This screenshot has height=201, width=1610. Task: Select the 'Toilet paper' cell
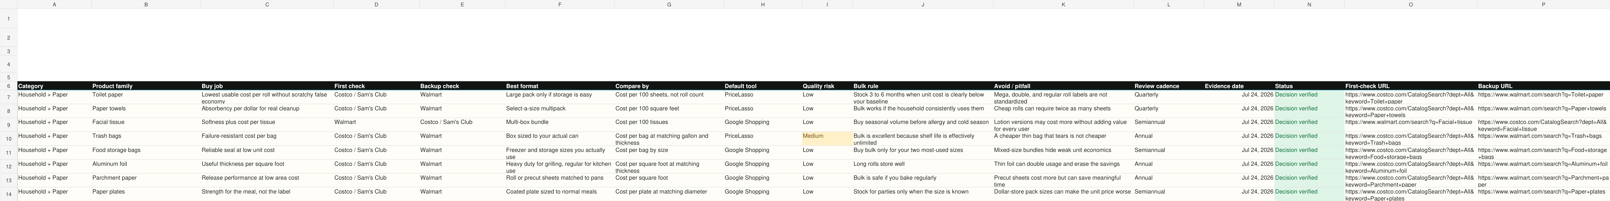(x=146, y=97)
